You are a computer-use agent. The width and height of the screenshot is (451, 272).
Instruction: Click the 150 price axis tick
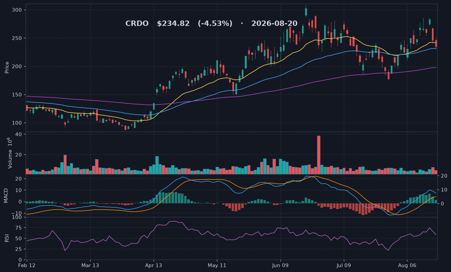[x=17, y=95]
